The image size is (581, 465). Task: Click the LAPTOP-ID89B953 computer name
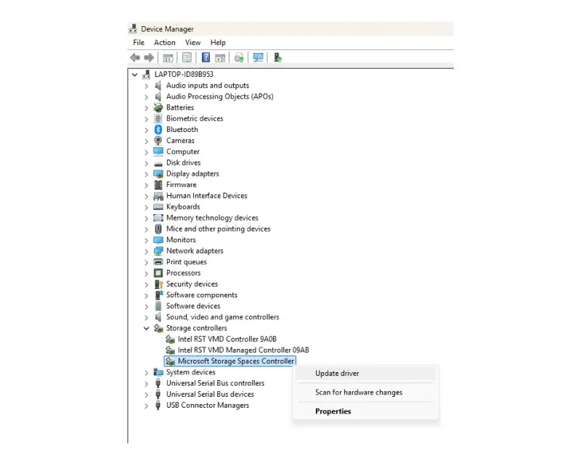pos(184,74)
